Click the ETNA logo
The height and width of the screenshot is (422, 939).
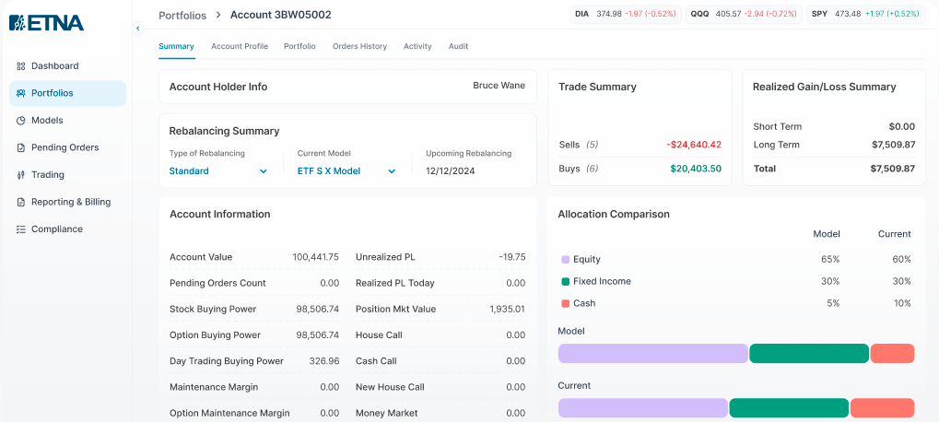(47, 23)
